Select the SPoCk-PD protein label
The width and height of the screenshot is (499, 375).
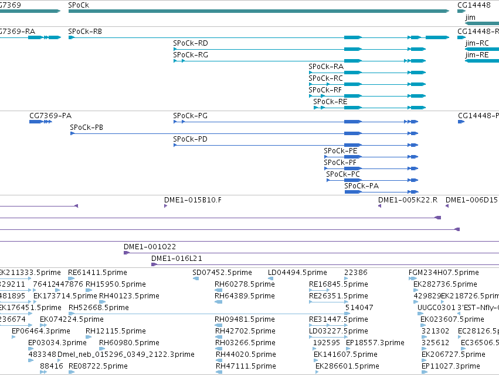point(190,139)
